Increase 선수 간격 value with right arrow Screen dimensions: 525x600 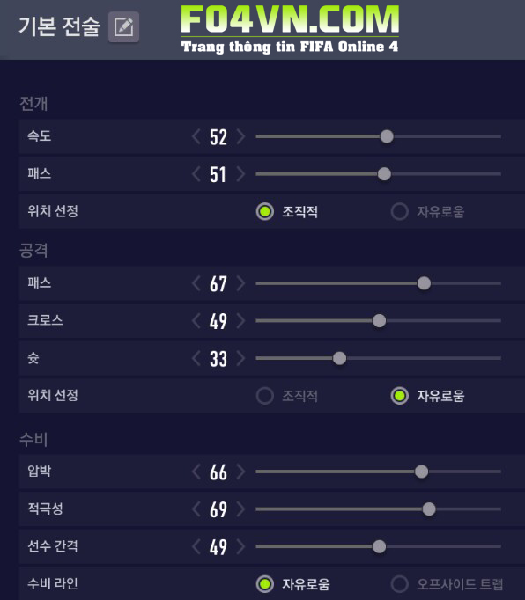(x=240, y=547)
